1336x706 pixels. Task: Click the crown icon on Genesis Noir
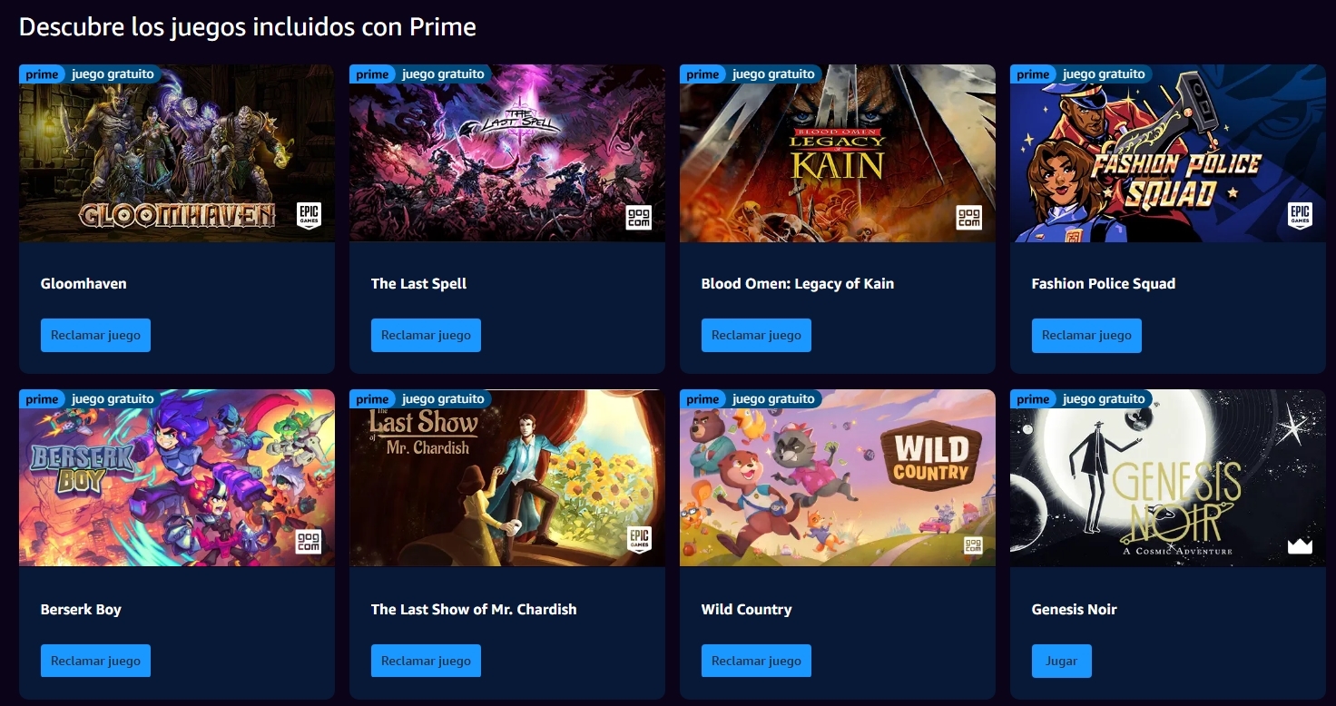click(1301, 544)
